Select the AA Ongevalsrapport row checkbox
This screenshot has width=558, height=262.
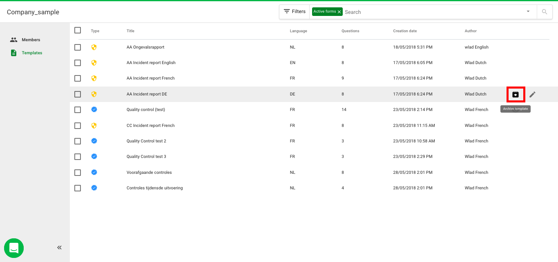click(x=78, y=47)
